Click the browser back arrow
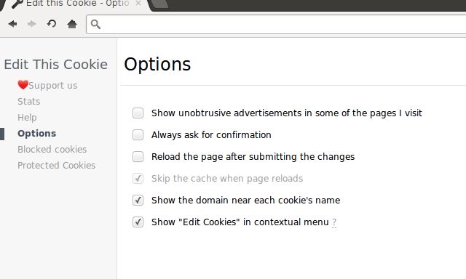 pos(12,24)
